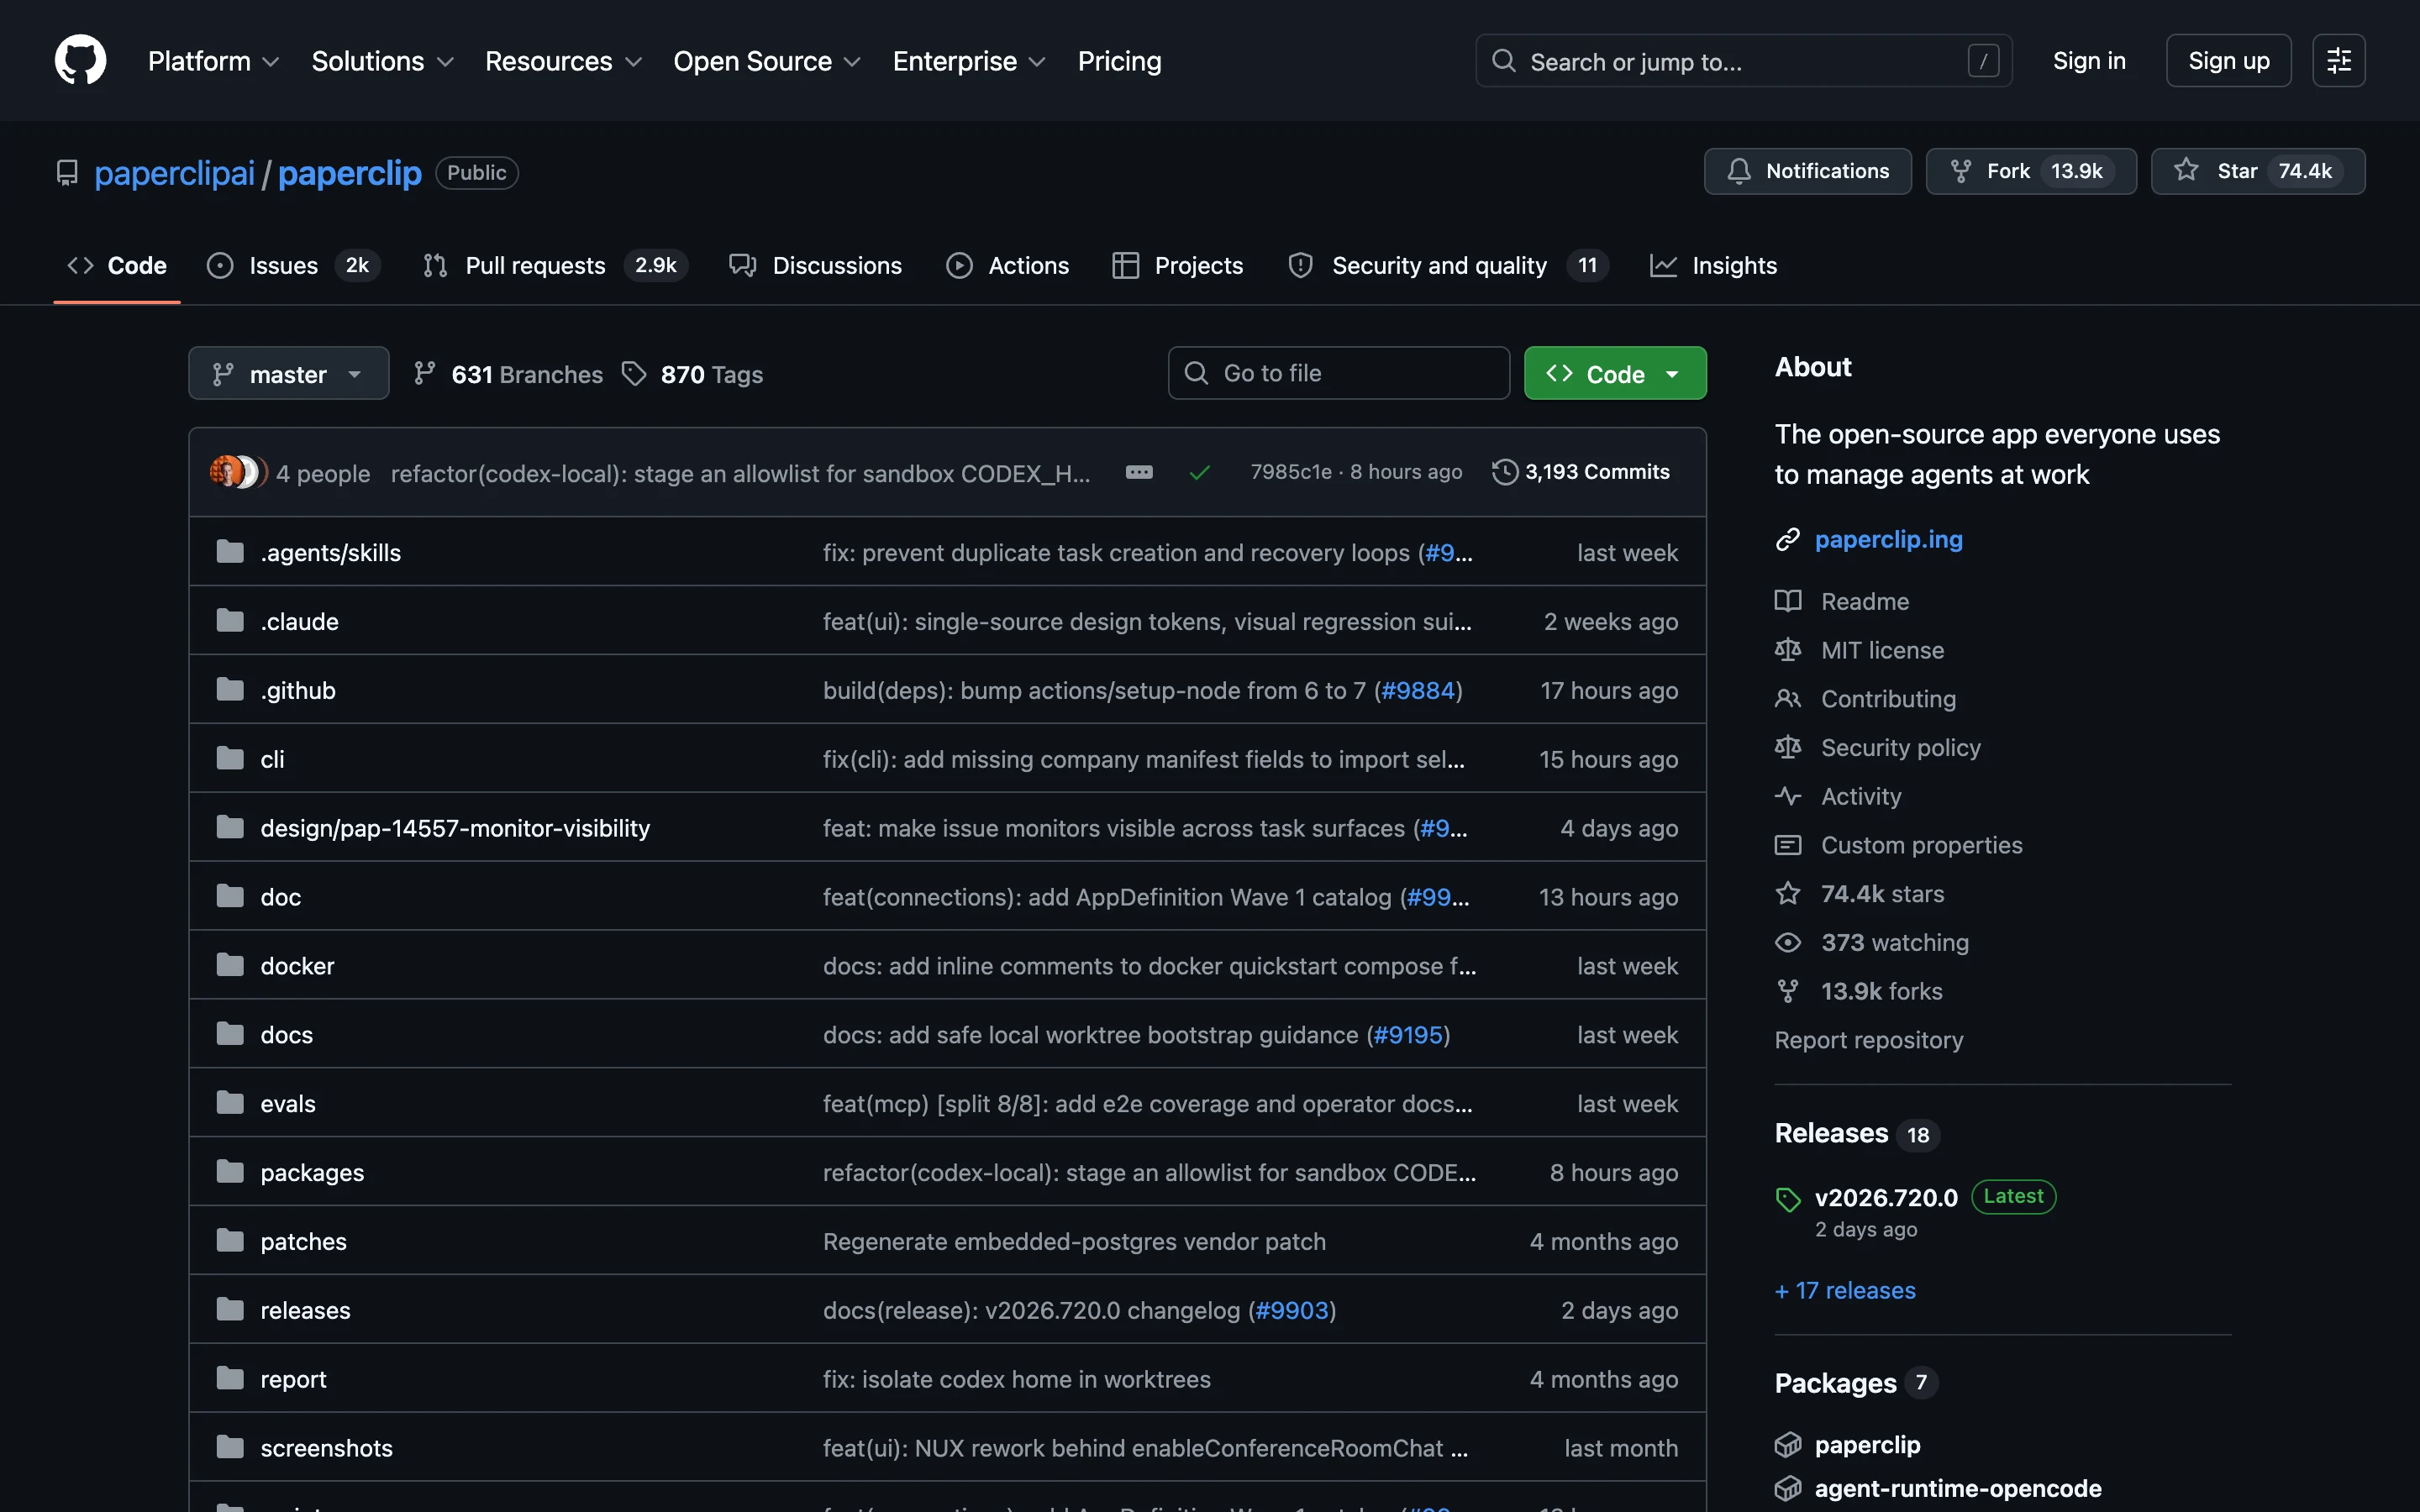Image resolution: width=2420 pixels, height=1512 pixels.
Task: Click the folder icon for patches
Action: pyautogui.click(x=230, y=1241)
